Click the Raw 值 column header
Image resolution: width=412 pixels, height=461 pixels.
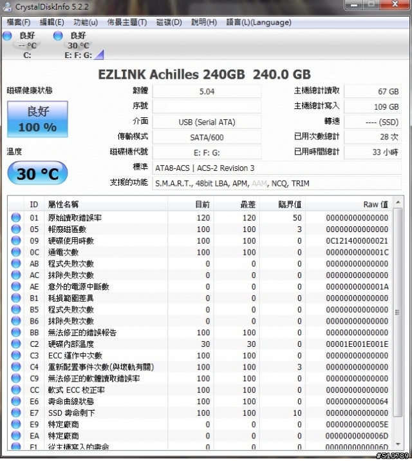(349, 204)
